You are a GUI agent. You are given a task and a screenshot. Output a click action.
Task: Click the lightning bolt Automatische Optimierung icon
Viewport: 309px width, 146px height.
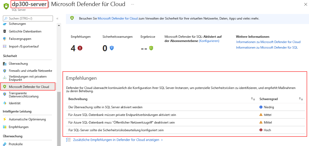tap(5, 119)
